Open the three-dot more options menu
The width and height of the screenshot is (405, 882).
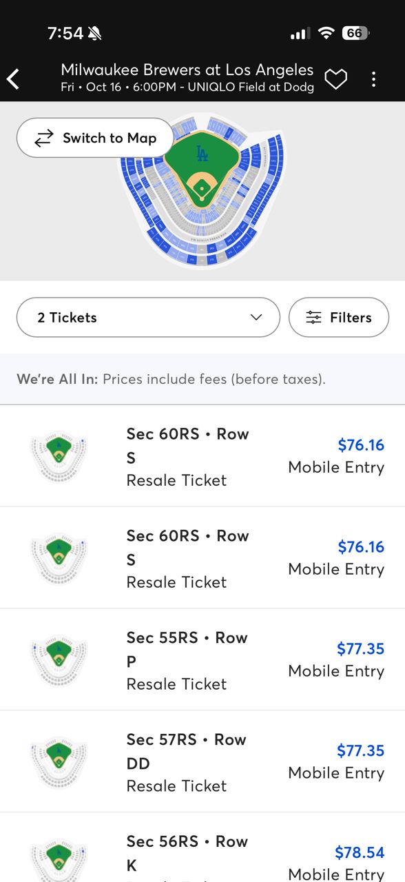(373, 79)
